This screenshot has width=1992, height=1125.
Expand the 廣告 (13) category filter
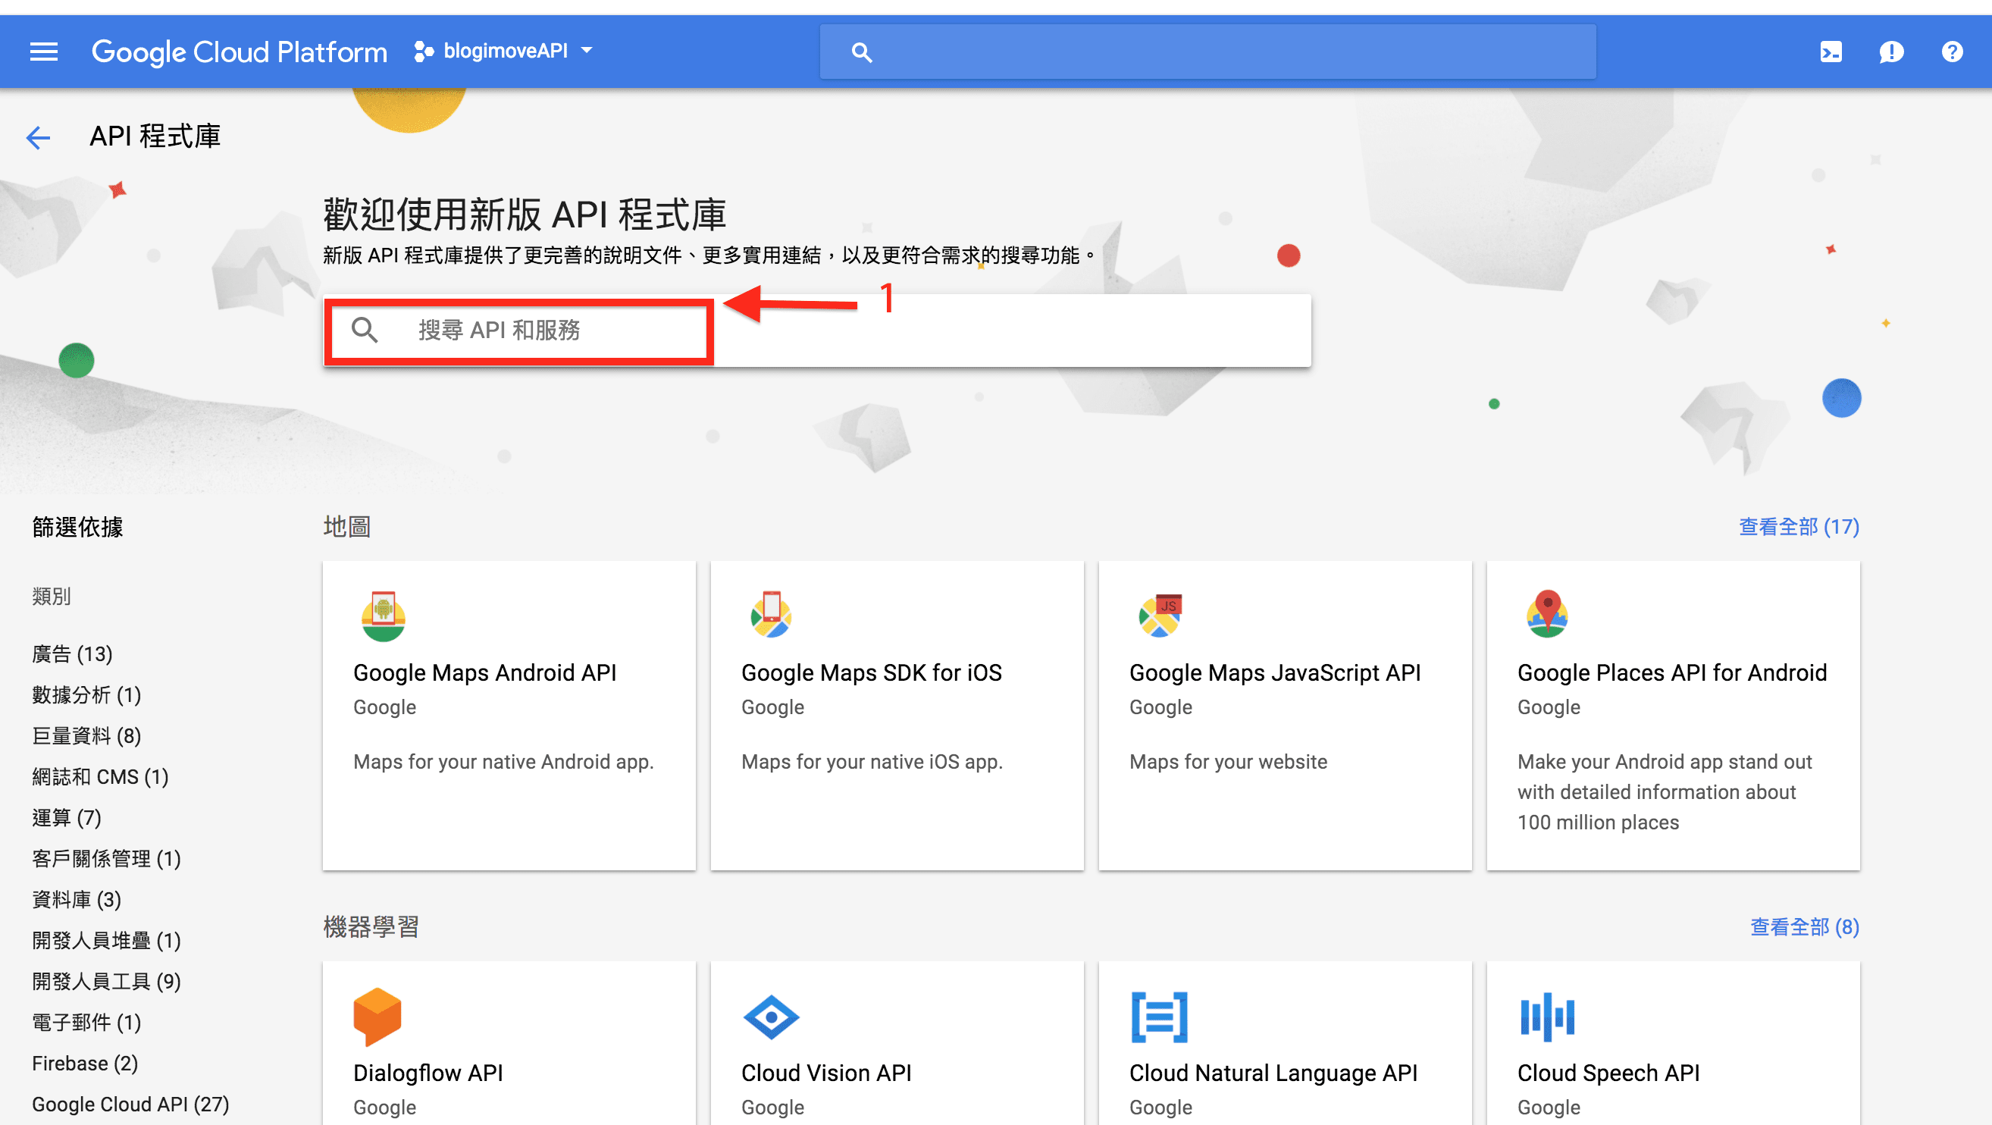tap(73, 653)
